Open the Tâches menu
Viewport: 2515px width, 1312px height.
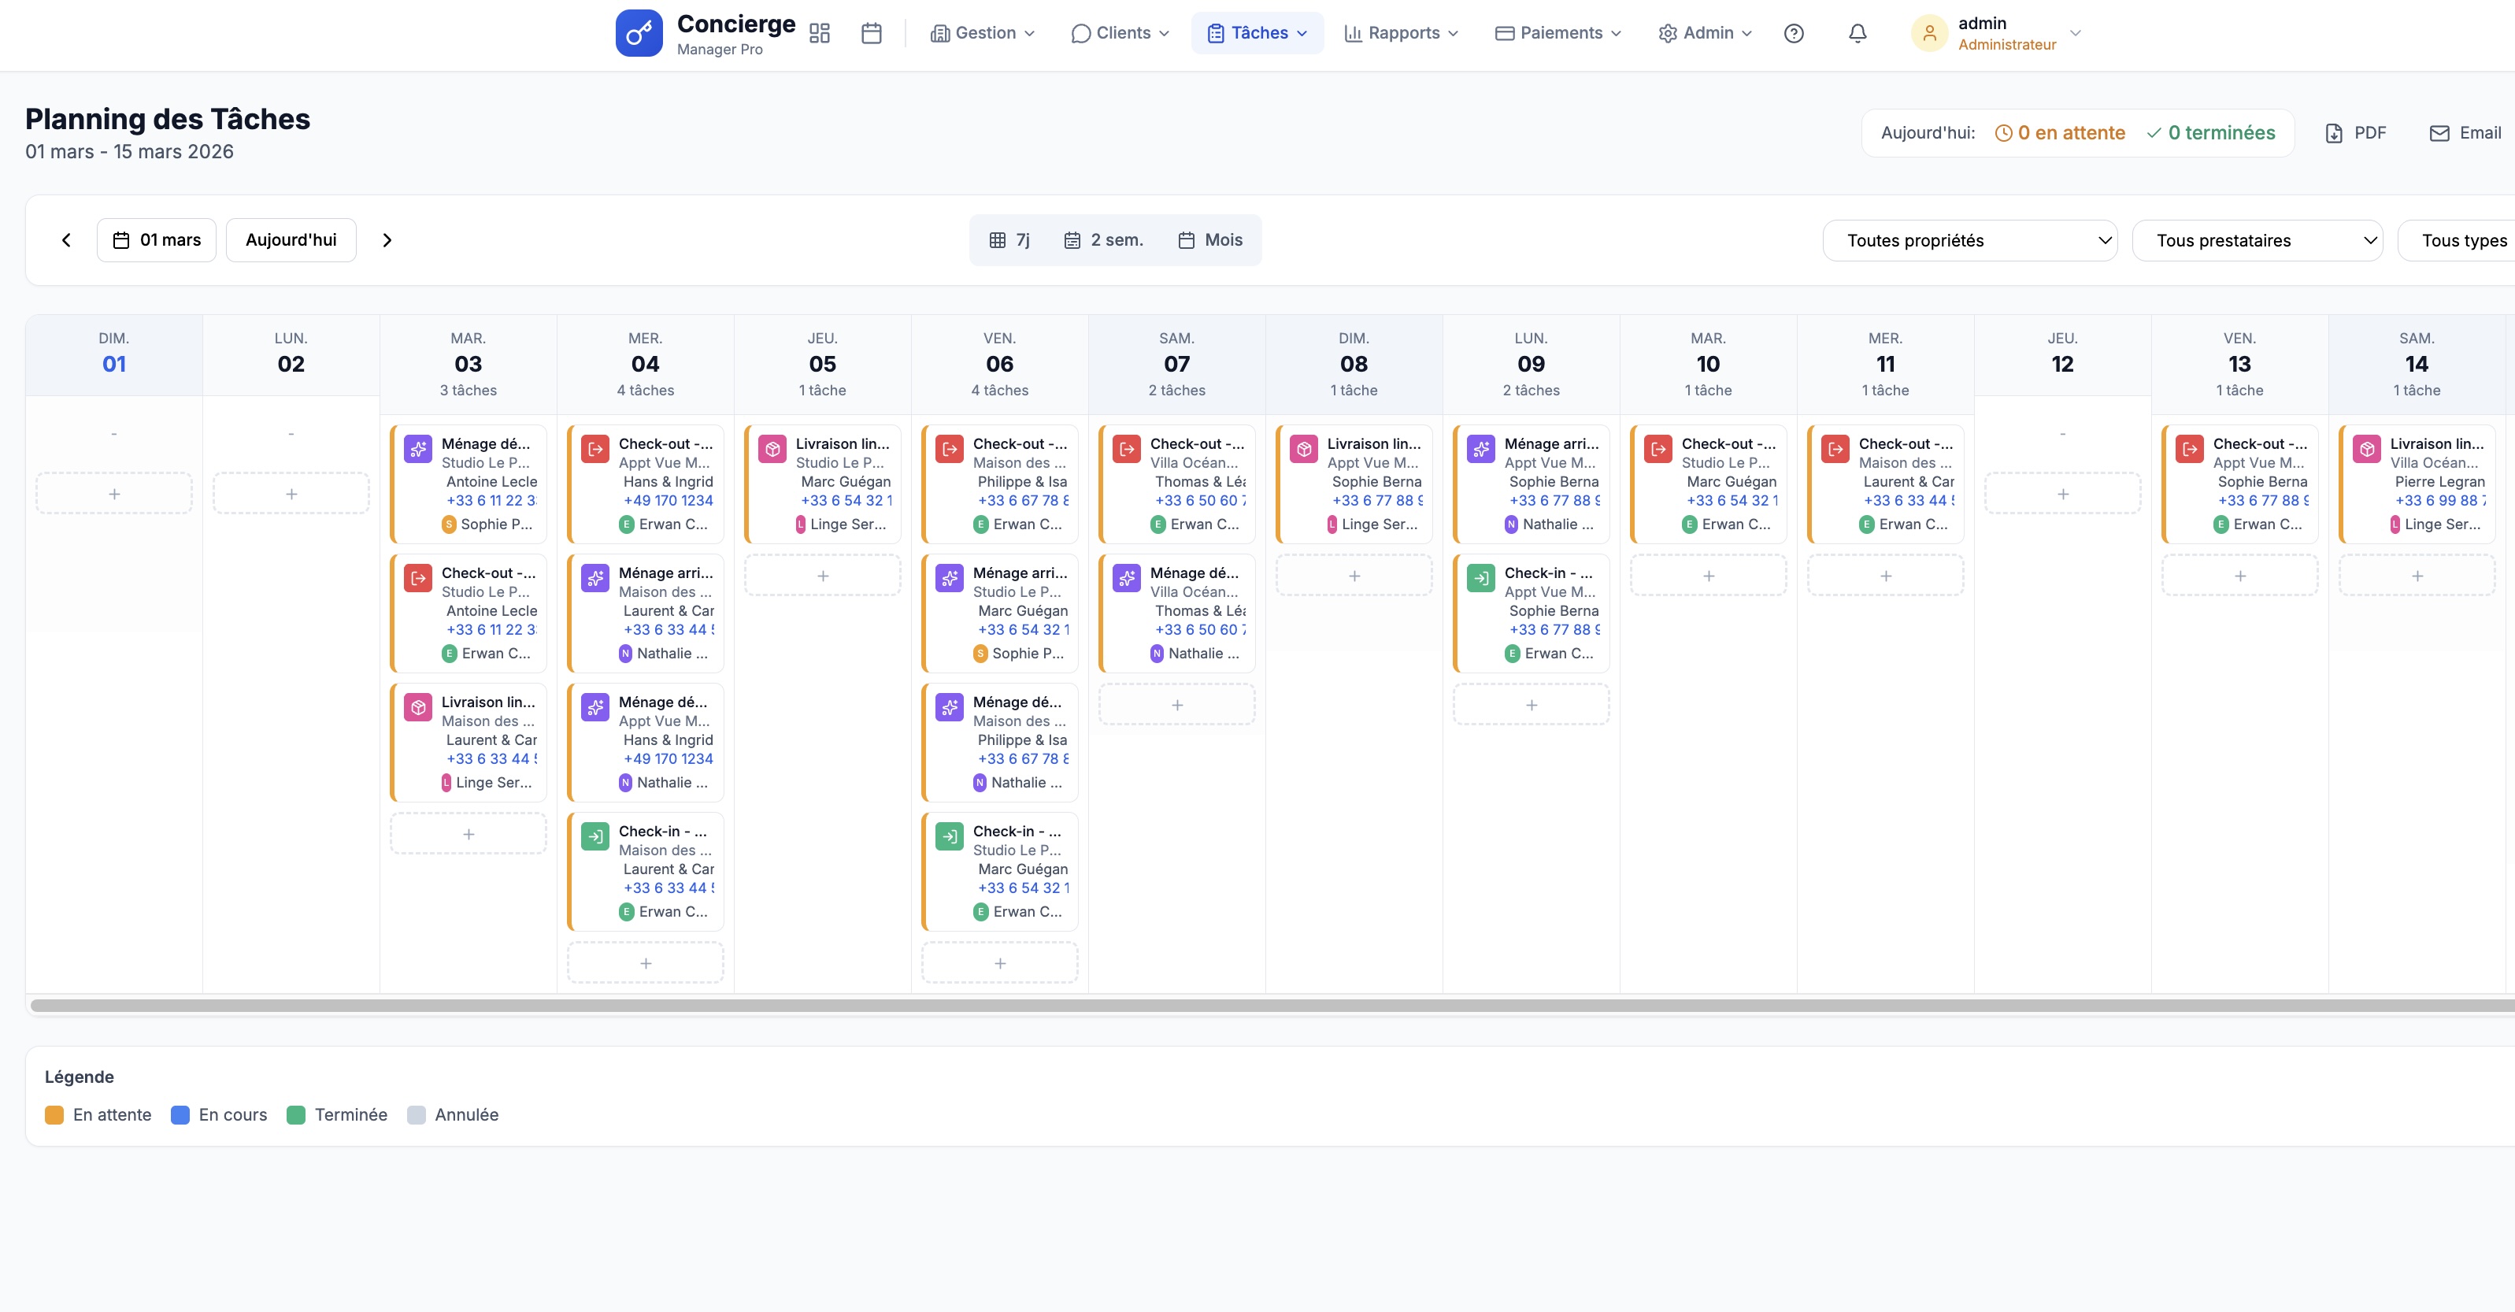(1257, 32)
